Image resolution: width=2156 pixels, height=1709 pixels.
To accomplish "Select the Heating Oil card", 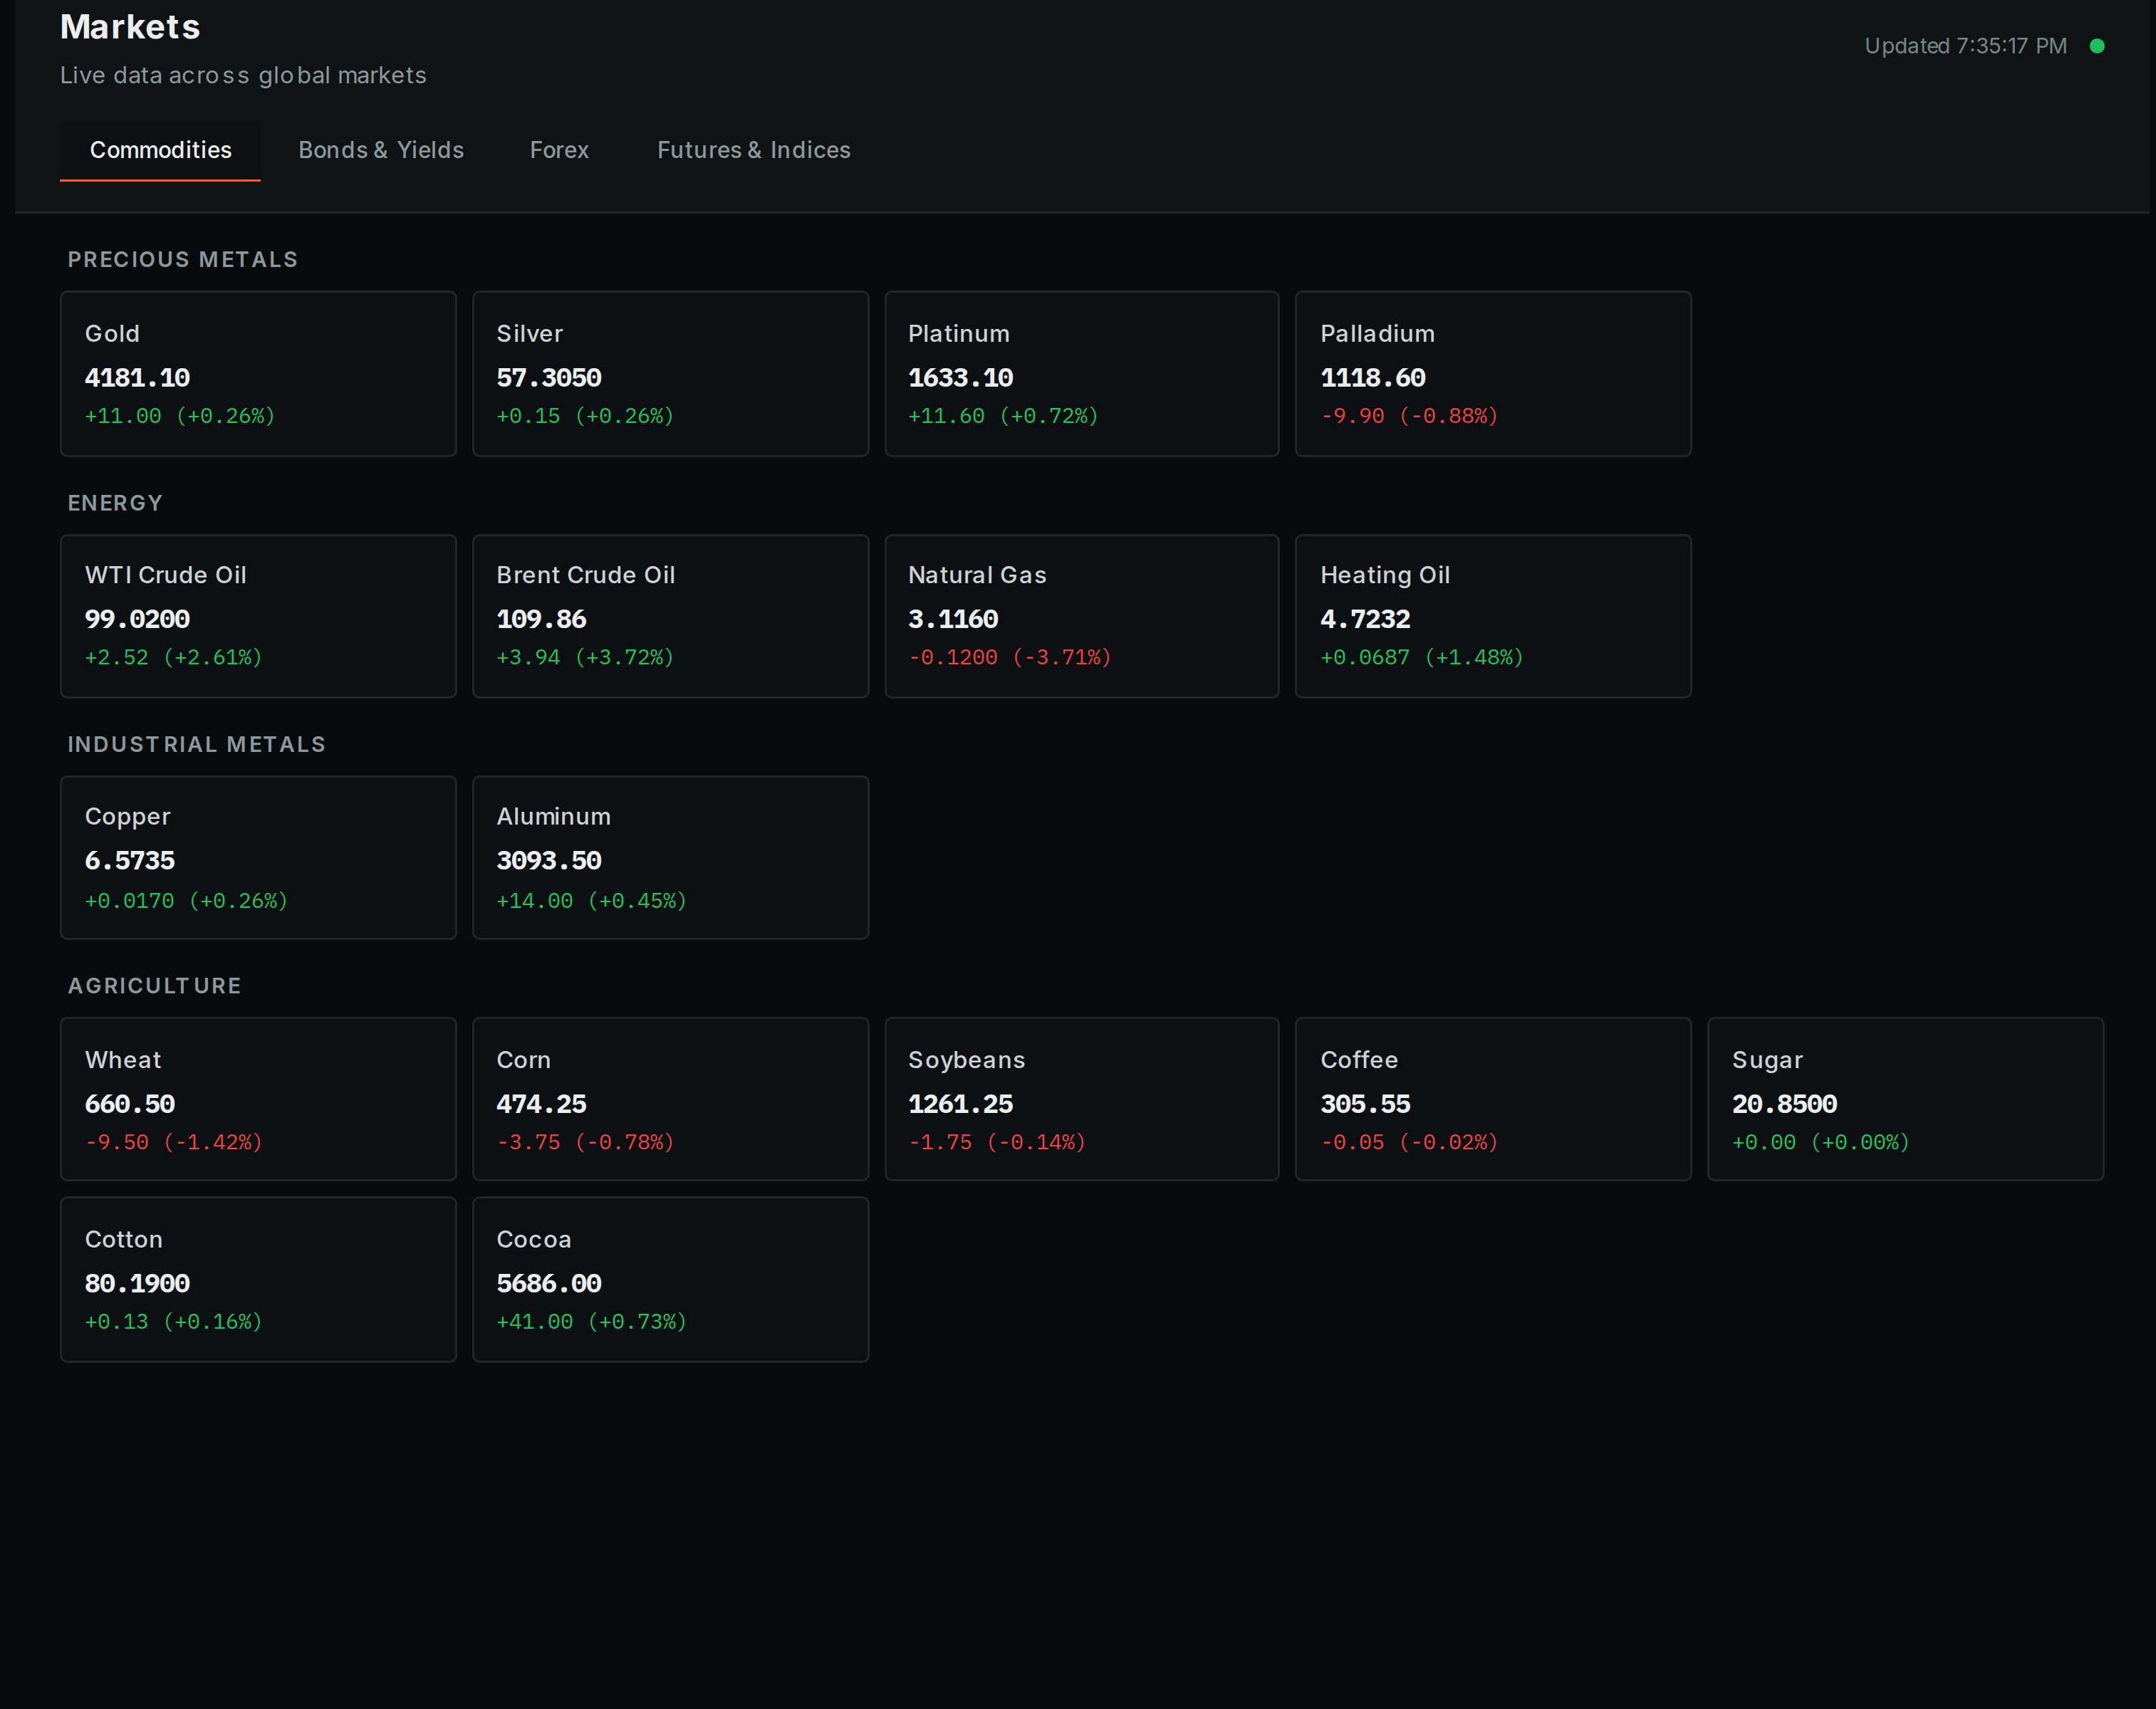I will pyautogui.click(x=1493, y=616).
